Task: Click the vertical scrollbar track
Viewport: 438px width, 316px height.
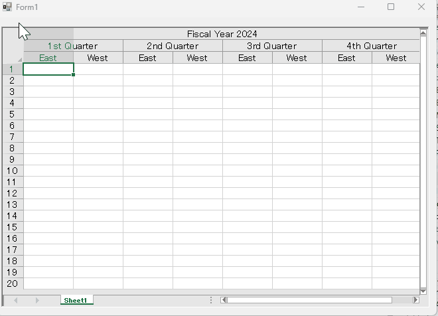Action: tap(423, 162)
